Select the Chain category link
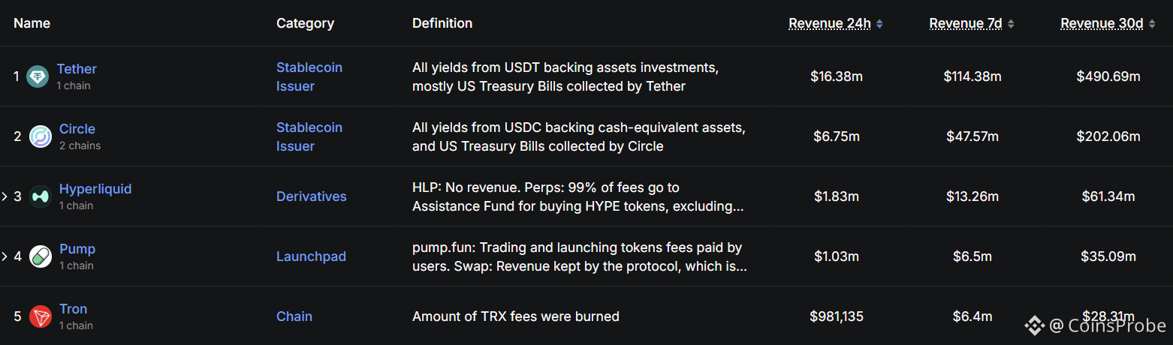1173x345 pixels. tap(294, 316)
